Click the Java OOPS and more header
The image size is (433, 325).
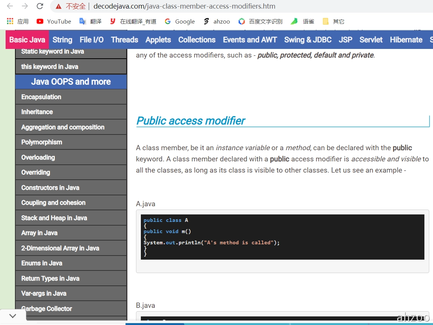pos(71,81)
